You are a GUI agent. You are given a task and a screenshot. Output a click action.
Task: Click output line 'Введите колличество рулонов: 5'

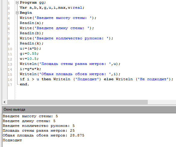click(39, 126)
